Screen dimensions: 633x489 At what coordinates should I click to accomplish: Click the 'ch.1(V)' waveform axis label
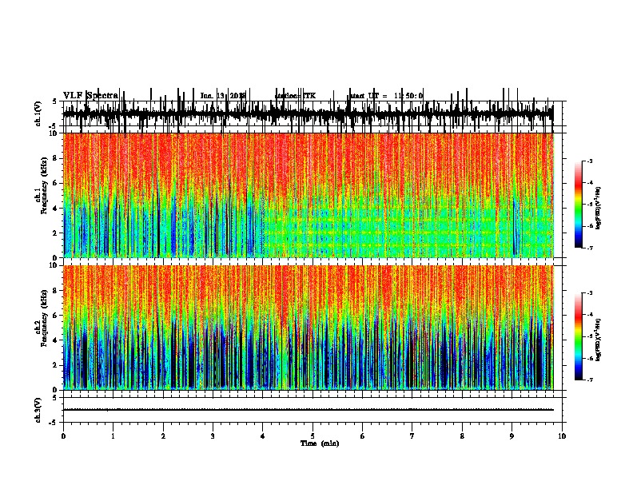pos(38,113)
